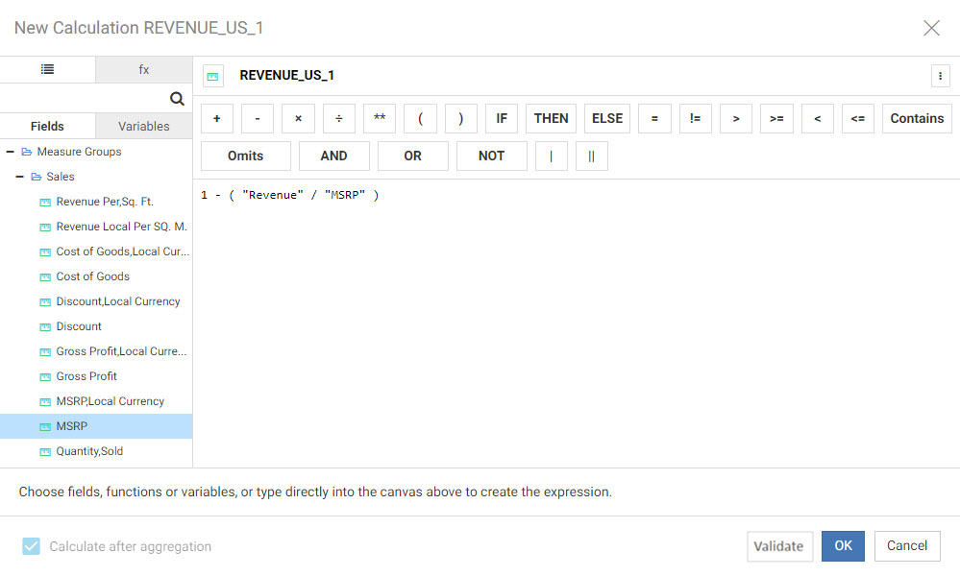Confirm with the OK button

coord(843,545)
